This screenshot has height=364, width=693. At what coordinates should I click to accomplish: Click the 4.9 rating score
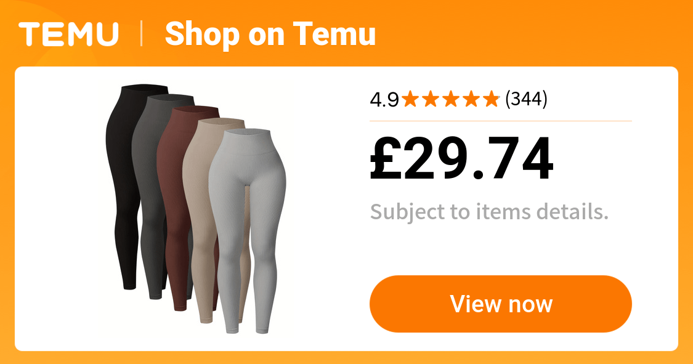pyautogui.click(x=384, y=100)
